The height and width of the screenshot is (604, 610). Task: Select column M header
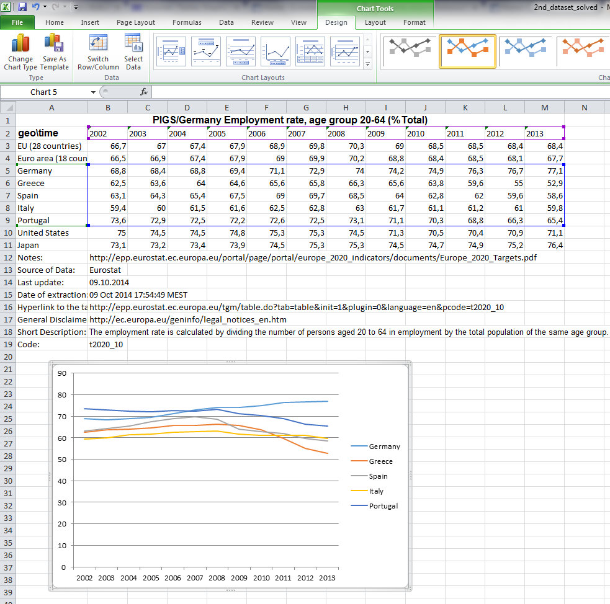(x=545, y=108)
